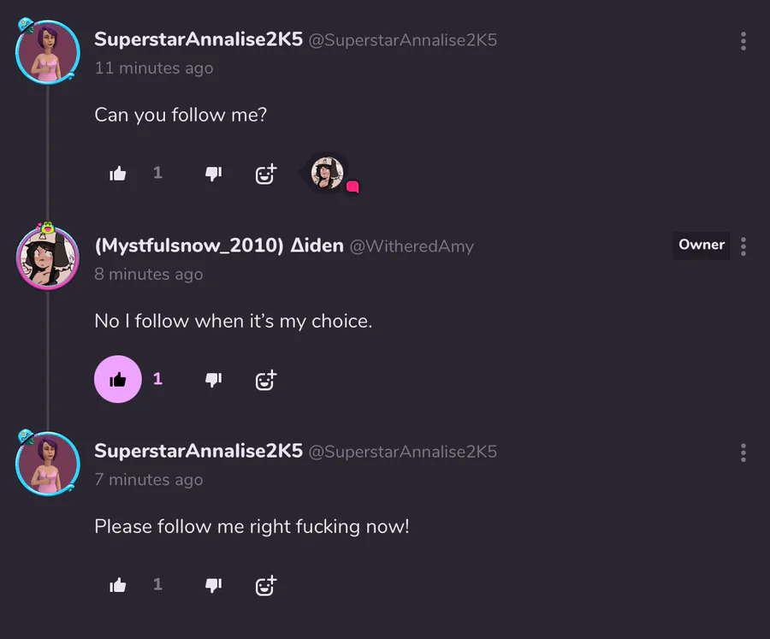Add reaction to "Please follow me right" comment
Image resolution: width=770 pixels, height=639 pixels.
[266, 585]
